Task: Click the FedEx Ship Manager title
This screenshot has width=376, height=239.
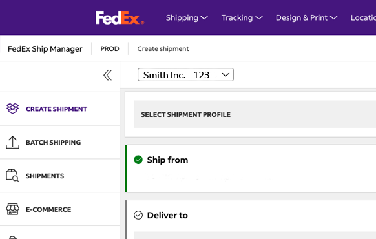Action: pos(45,49)
